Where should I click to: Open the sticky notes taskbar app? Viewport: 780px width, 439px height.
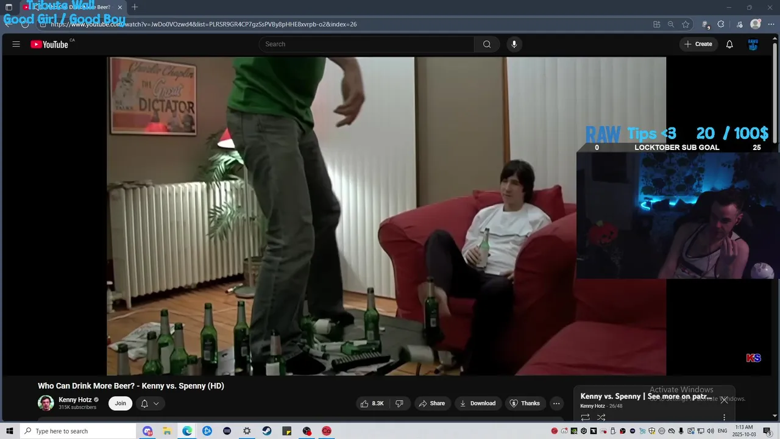(287, 431)
